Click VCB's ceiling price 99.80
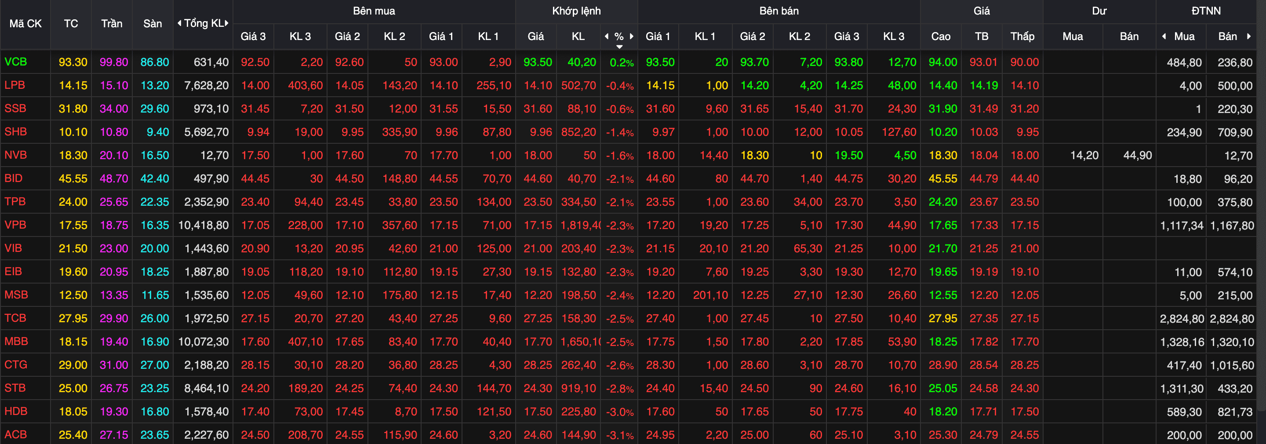The image size is (1266, 444). pos(113,62)
